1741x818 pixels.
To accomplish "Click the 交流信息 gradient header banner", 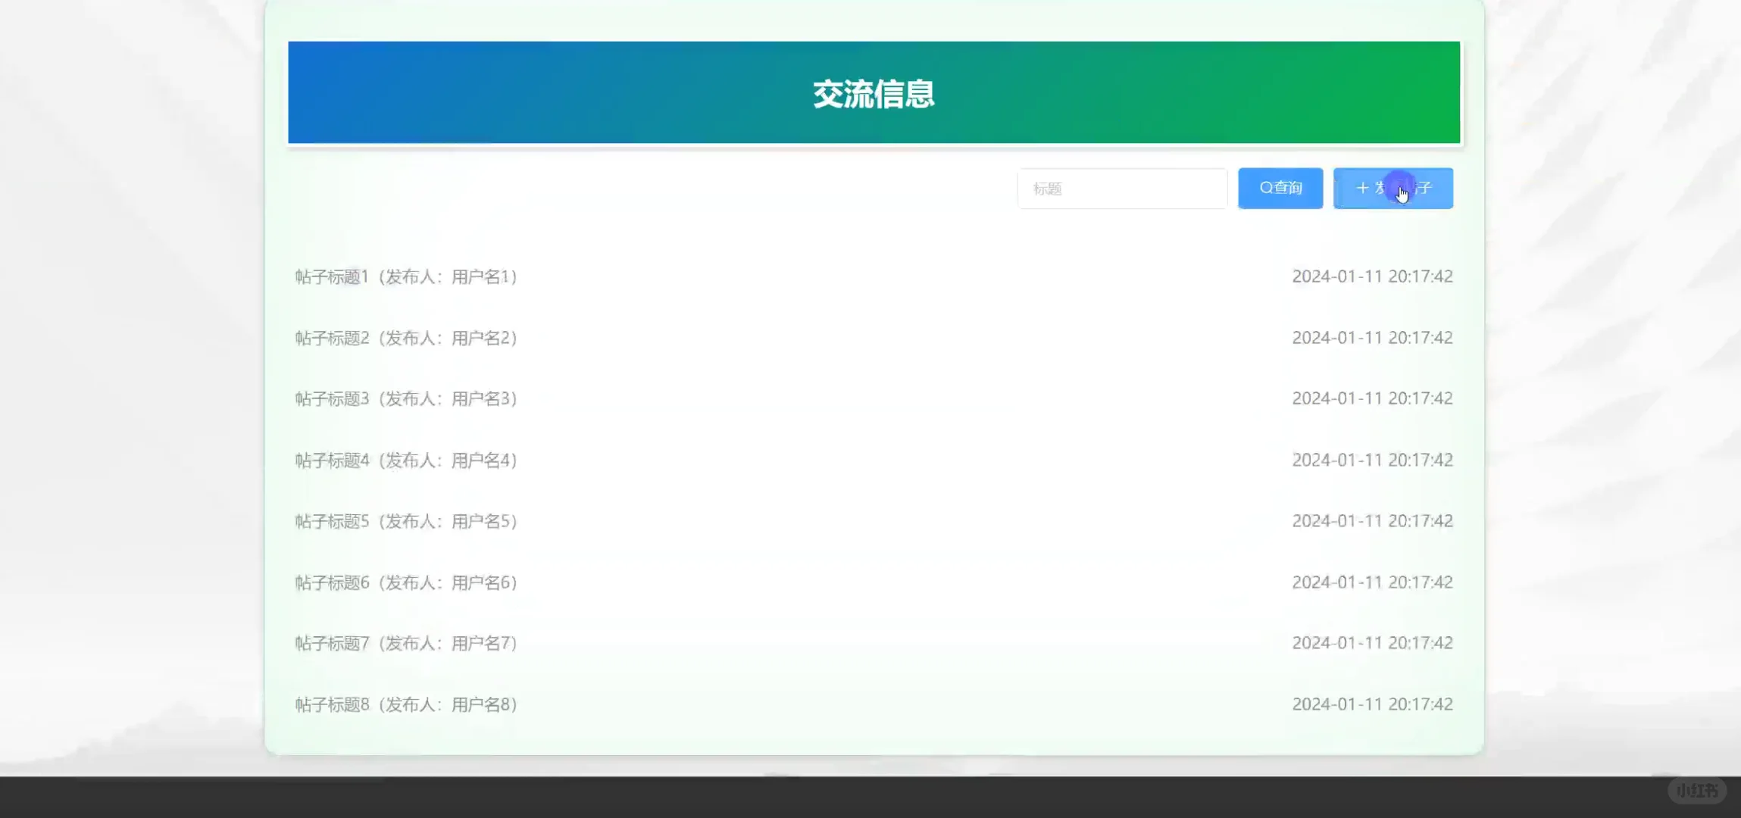I will point(873,92).
